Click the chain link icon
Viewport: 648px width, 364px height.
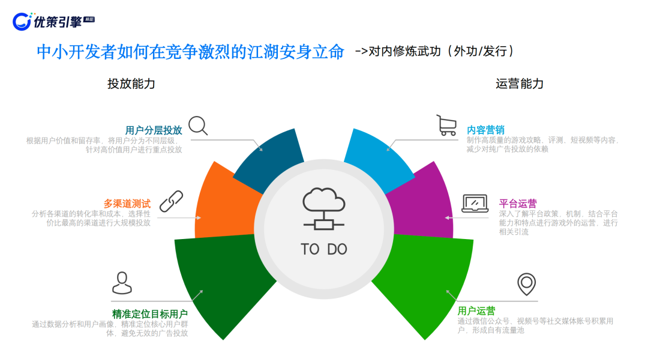171,201
